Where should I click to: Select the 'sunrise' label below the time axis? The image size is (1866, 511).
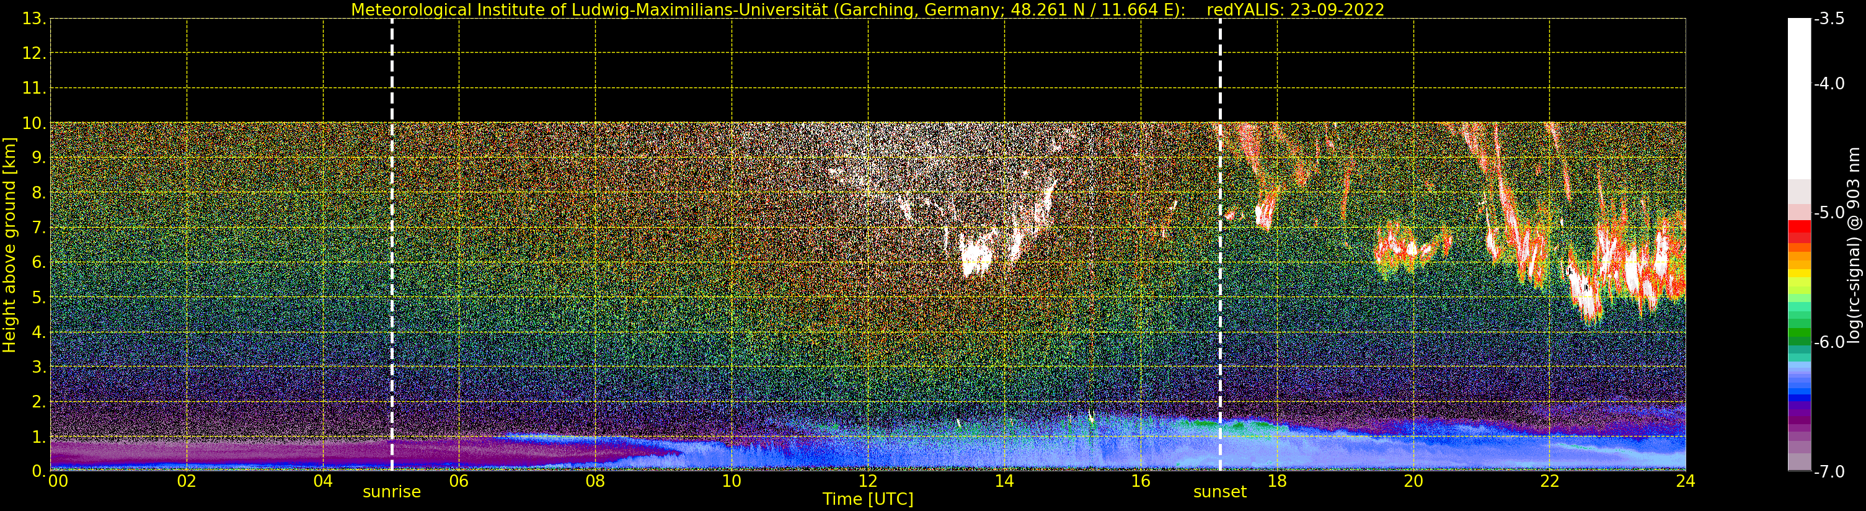pos(391,492)
